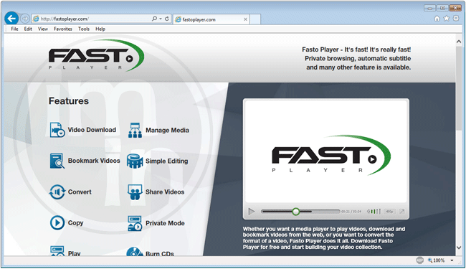Viewport: 466px width, 269px height.
Task: Adjust the video volume bars
Action: (x=376, y=212)
